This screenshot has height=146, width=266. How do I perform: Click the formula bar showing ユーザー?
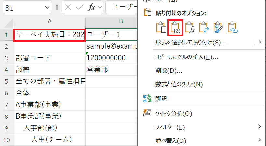[x=122, y=7]
